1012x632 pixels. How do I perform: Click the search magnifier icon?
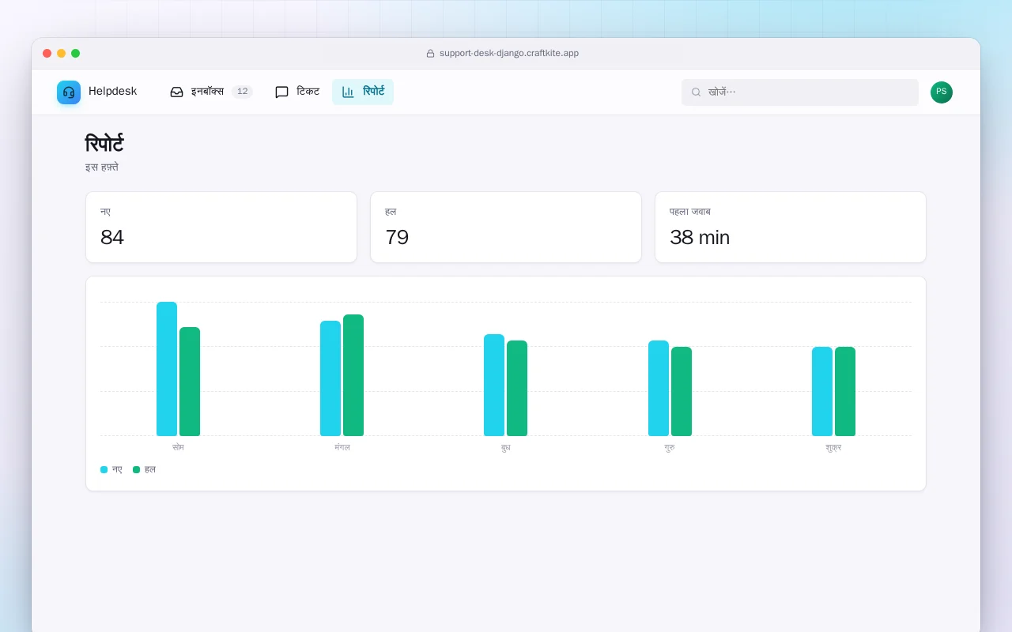click(697, 92)
